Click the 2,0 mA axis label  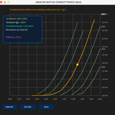105,63
